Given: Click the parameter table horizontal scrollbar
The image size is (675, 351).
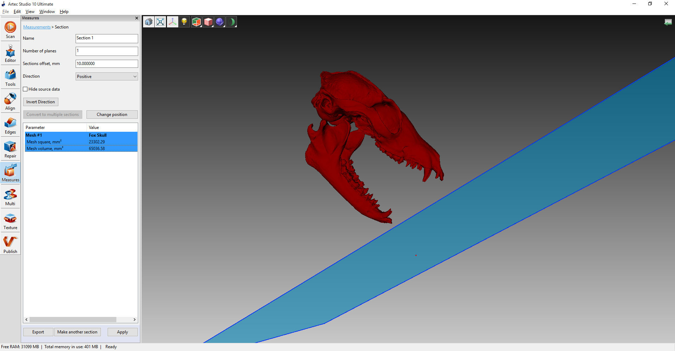Looking at the screenshot, I should tap(73, 320).
